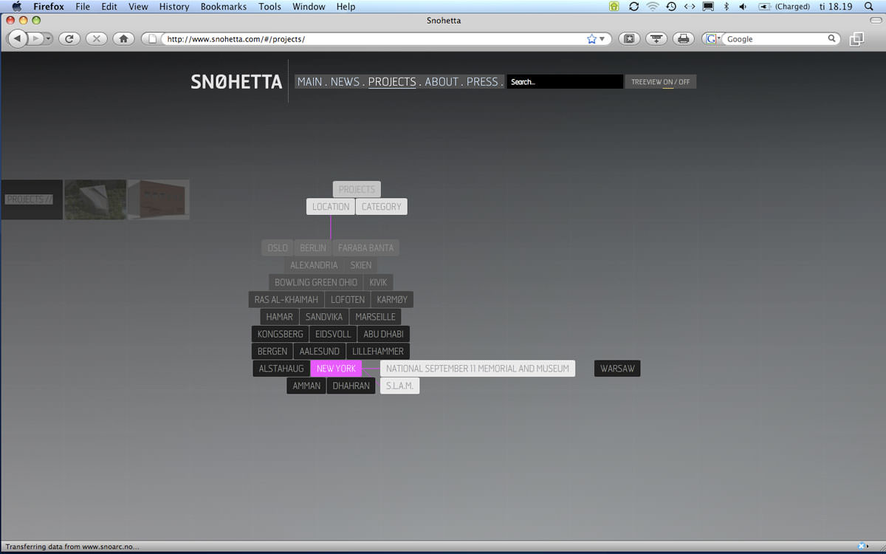Select the BERLIN location node

coord(313,248)
